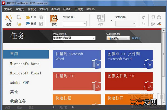This screenshot has height=110, width=167.
Task: Start 快速扫描 task
Action: (x=77, y=99)
